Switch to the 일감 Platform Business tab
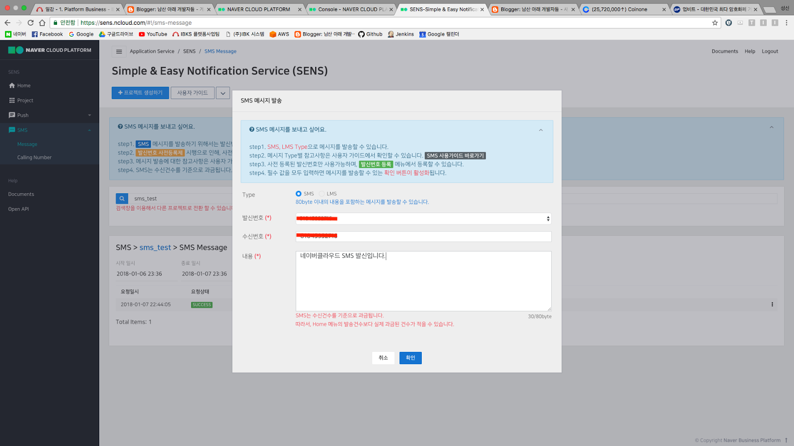The width and height of the screenshot is (794, 446). tap(77, 9)
